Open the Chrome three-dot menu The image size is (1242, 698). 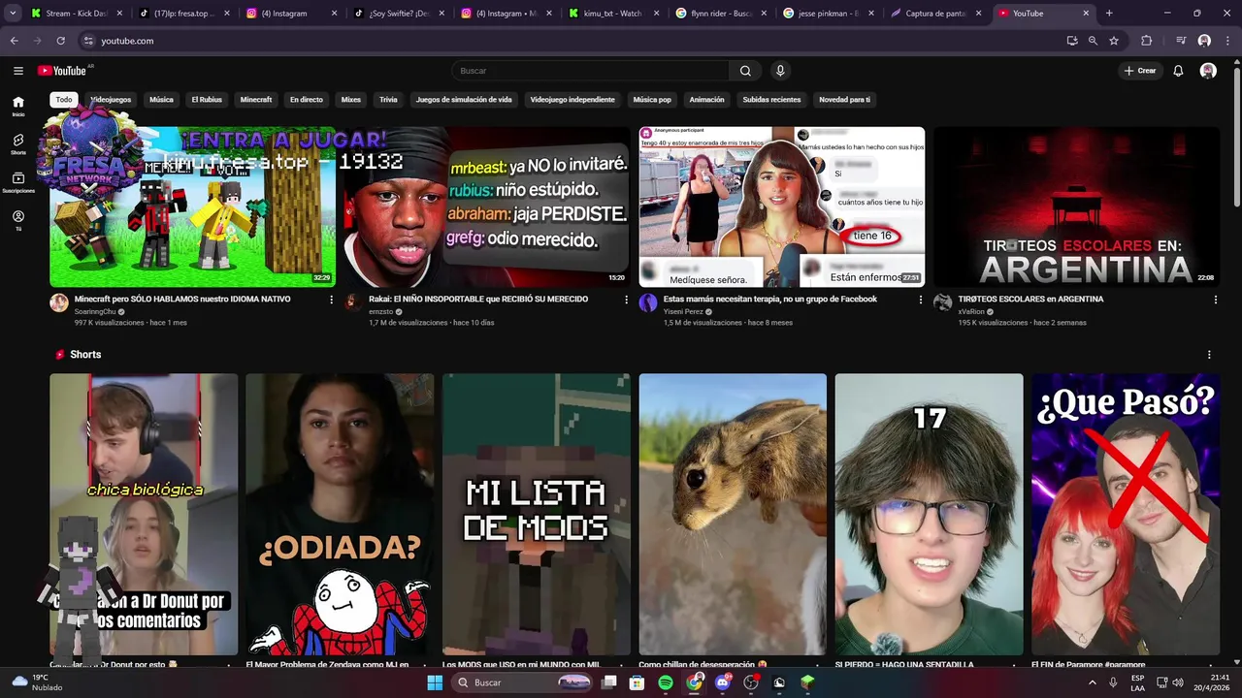pyautogui.click(x=1227, y=41)
